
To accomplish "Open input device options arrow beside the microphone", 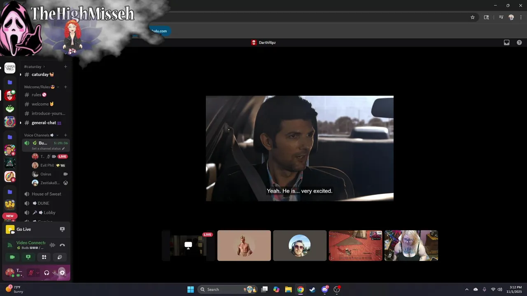I will [37, 273].
